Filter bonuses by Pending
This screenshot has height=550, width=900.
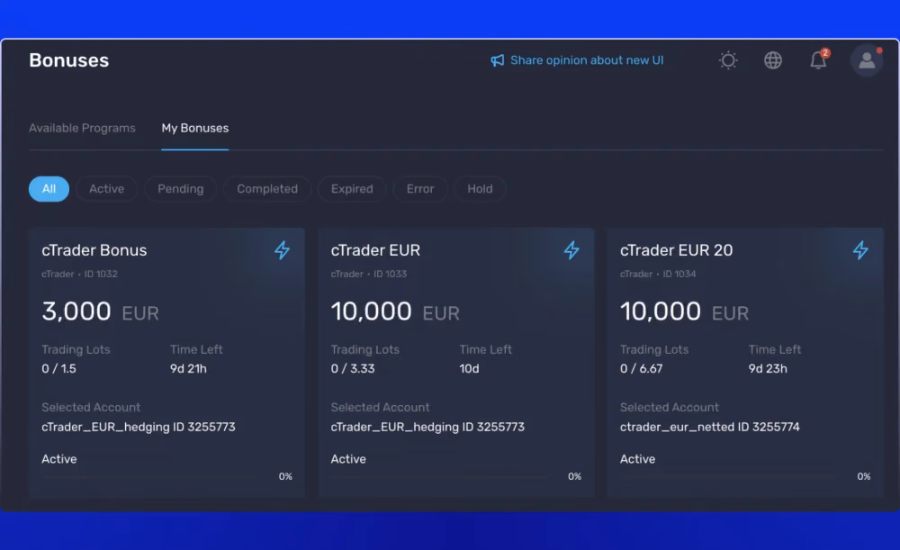click(x=180, y=189)
